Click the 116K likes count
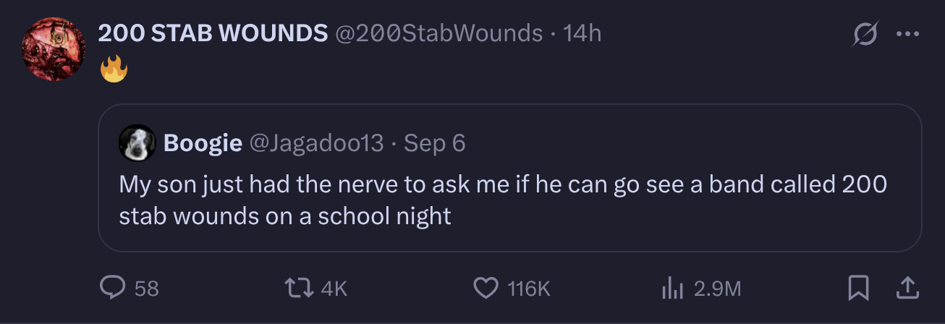945x324 pixels. point(529,289)
